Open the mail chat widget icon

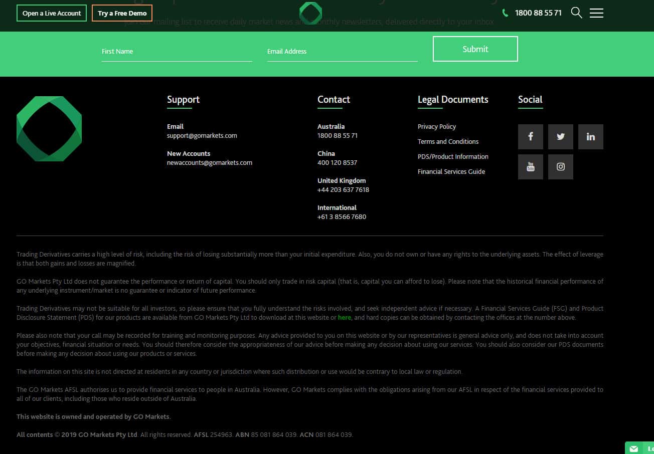[x=634, y=448]
